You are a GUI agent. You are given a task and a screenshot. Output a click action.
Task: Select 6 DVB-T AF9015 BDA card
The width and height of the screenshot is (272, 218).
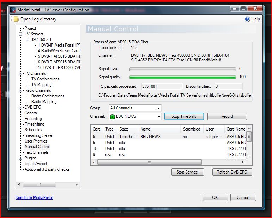(x=58, y=62)
